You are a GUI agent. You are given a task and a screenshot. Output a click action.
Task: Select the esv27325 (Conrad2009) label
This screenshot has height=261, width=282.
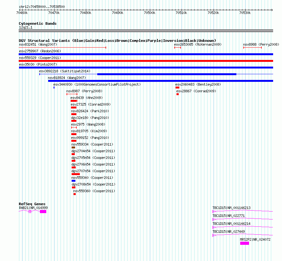(91, 104)
